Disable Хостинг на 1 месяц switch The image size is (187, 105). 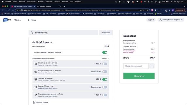click(105, 79)
